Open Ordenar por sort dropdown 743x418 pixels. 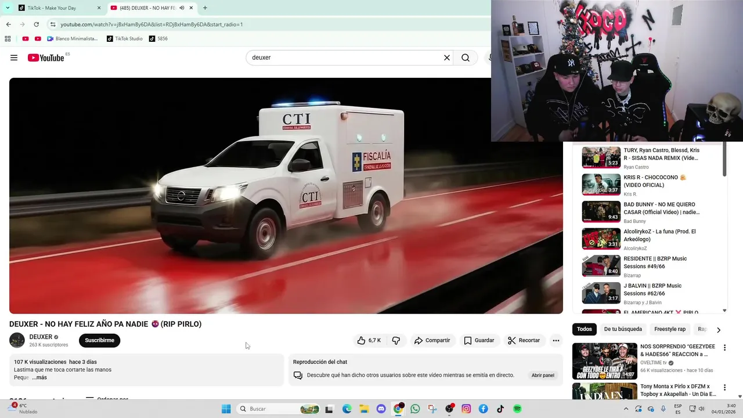click(107, 398)
